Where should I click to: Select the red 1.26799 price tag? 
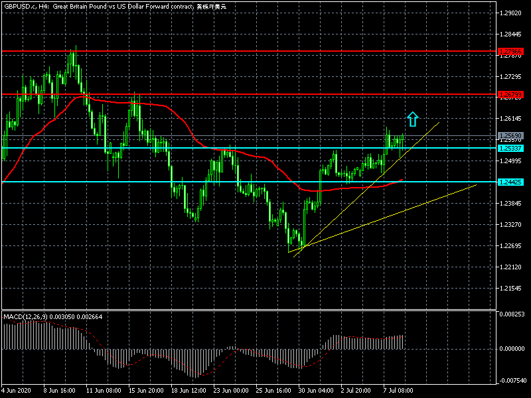point(510,94)
